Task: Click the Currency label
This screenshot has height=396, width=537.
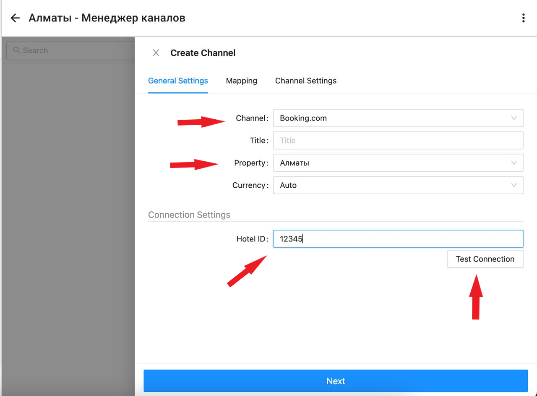Action: [x=250, y=185]
